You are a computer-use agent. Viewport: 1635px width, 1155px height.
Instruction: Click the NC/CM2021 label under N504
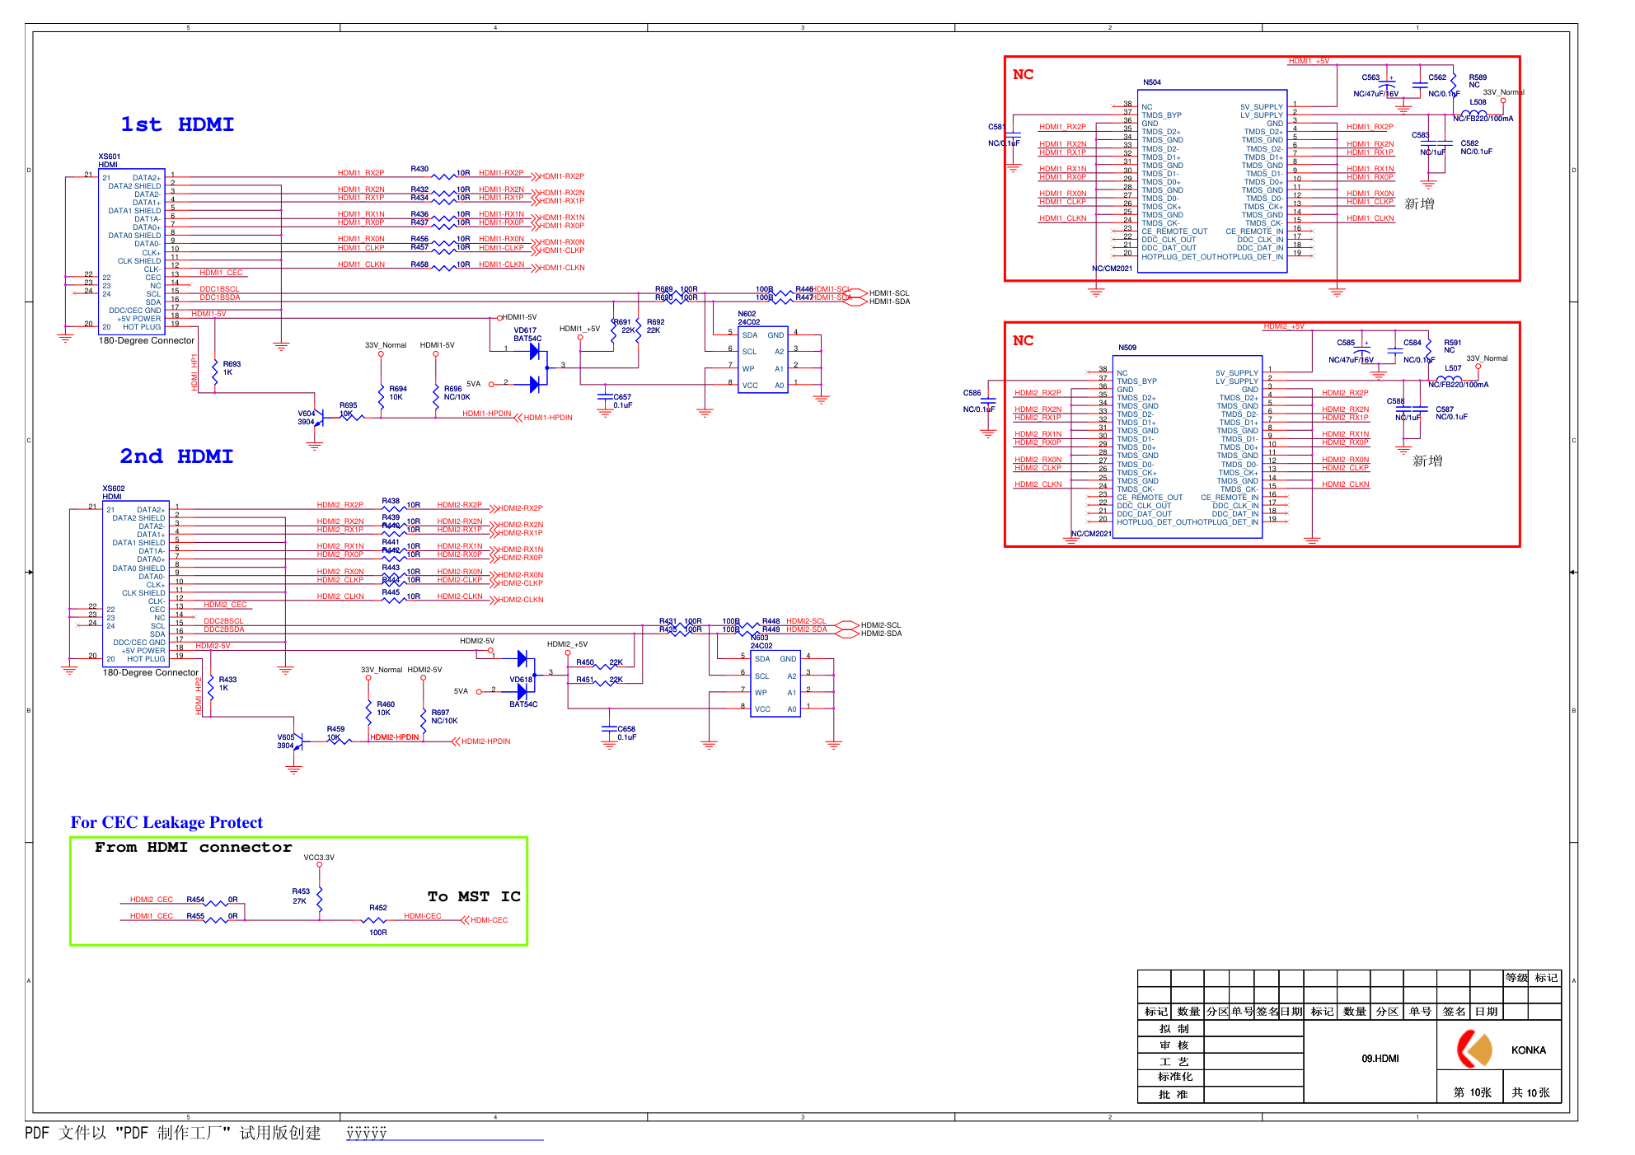[1112, 269]
